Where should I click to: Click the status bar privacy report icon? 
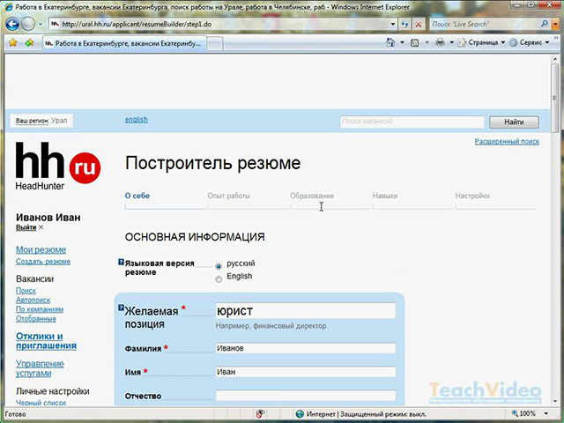point(260,414)
